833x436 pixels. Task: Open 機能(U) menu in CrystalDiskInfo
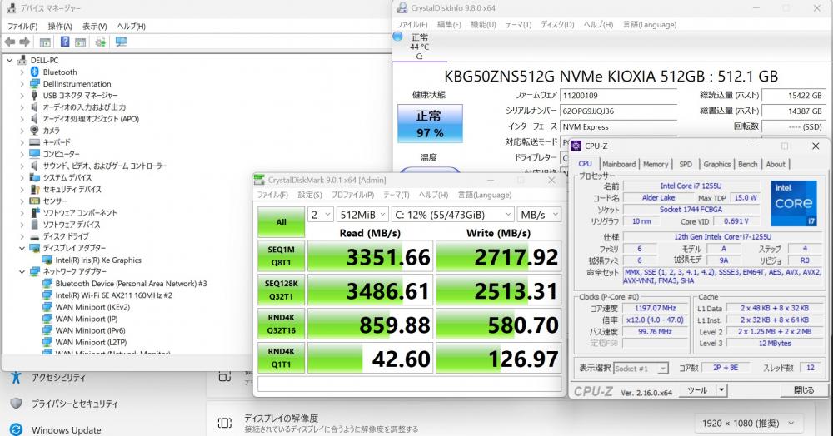coord(483,24)
